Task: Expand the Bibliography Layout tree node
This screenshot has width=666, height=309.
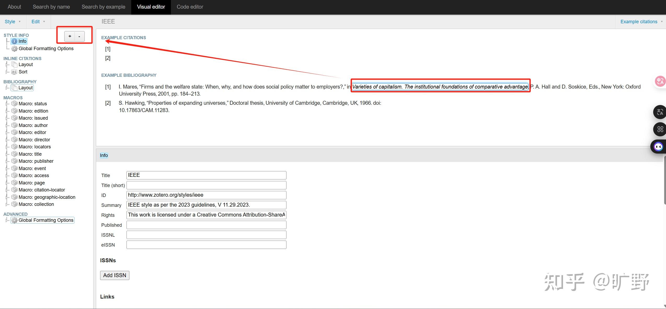Action: [7, 88]
